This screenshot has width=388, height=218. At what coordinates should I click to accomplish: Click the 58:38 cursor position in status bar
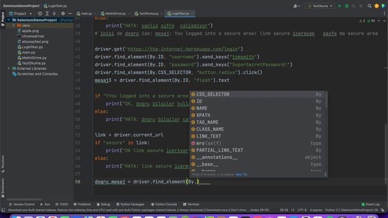click(284, 210)
